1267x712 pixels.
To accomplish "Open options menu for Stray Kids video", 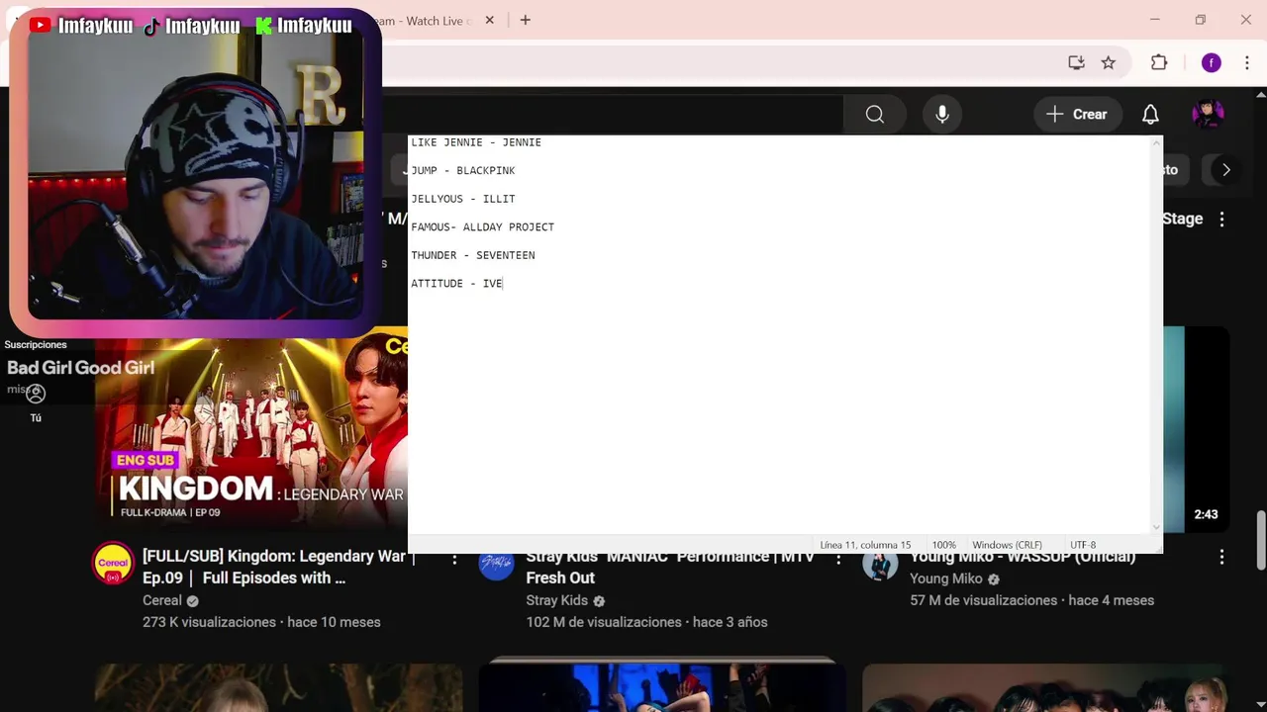I will click(x=838, y=559).
